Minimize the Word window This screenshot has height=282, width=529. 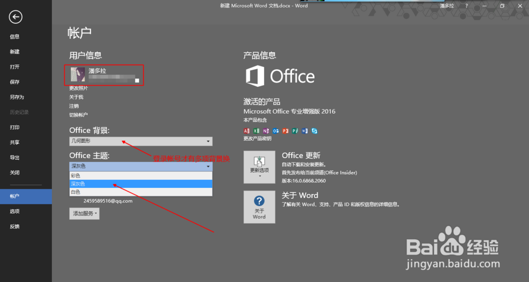pyautogui.click(x=485, y=6)
